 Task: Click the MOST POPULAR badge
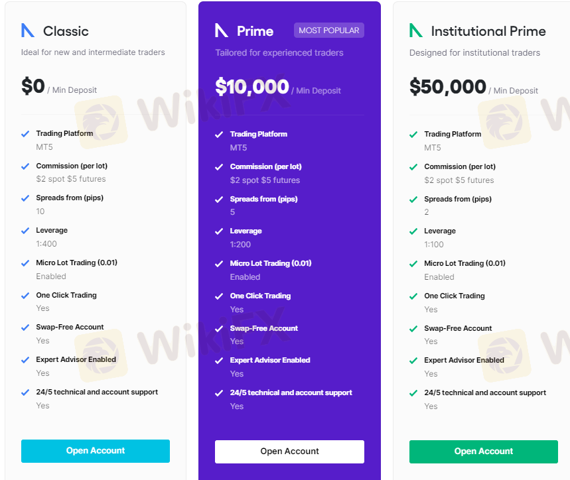[x=329, y=30]
